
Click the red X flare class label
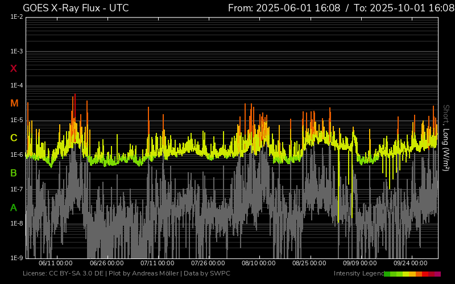click(14, 69)
